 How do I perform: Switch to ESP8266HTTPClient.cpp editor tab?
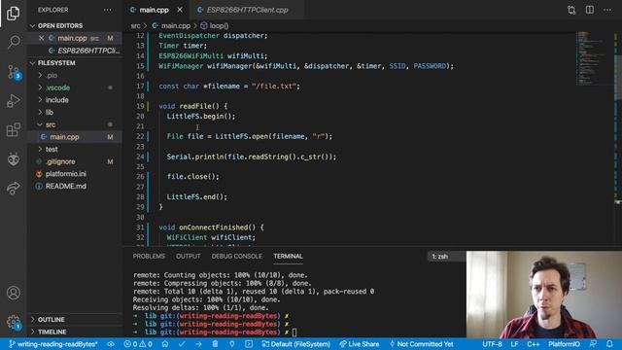pos(247,10)
